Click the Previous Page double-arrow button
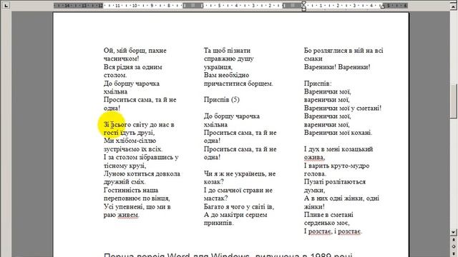458x257 pixels. 453,240
